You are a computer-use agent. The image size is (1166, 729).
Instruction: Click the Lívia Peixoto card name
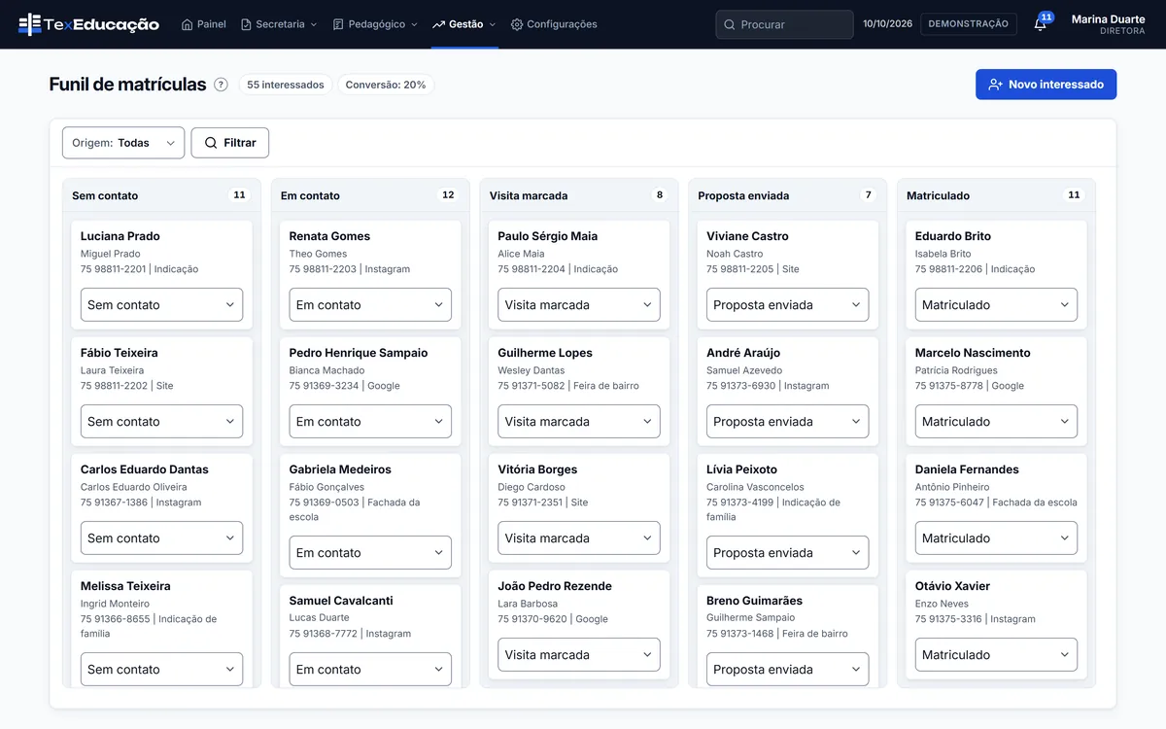[741, 469]
